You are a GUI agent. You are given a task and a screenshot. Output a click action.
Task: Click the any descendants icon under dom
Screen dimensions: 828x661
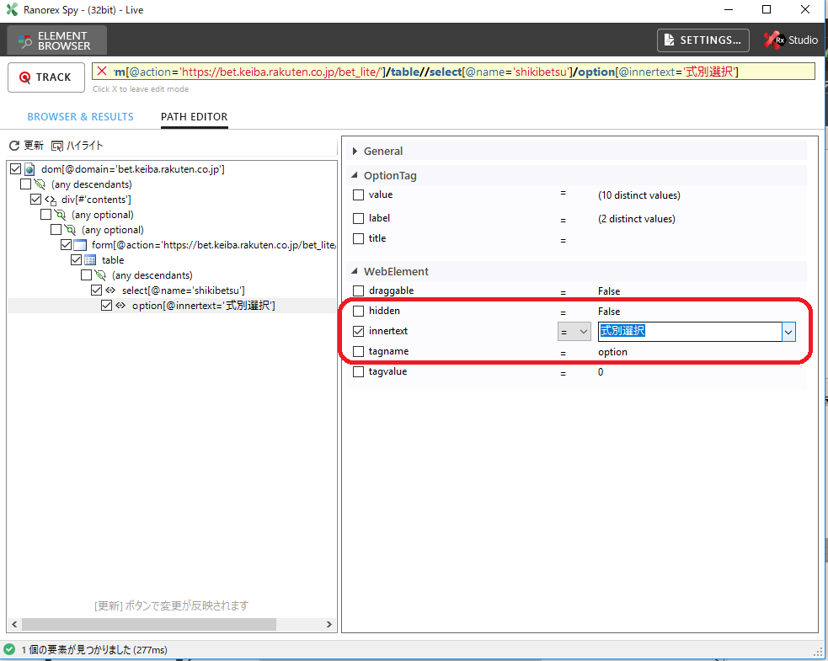click(x=40, y=184)
